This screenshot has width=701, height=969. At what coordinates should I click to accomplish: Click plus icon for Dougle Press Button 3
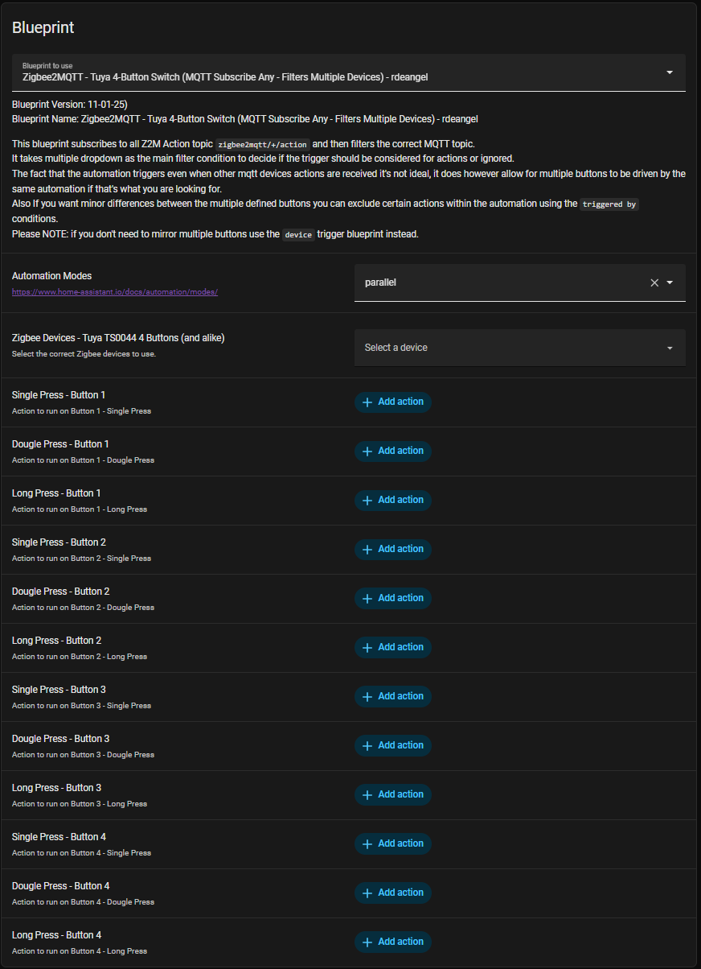coord(367,746)
